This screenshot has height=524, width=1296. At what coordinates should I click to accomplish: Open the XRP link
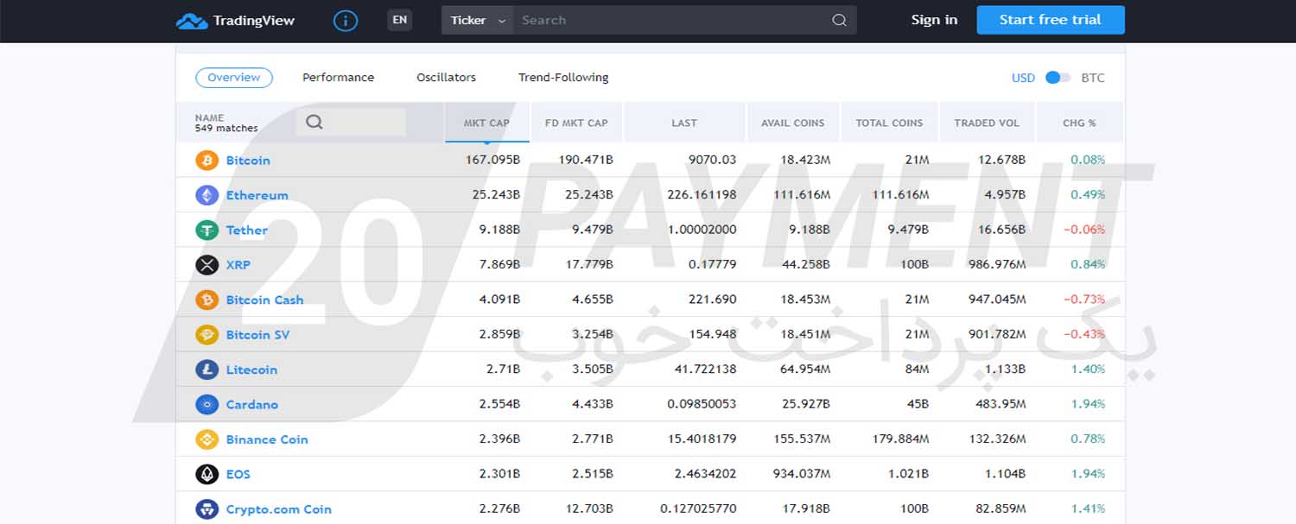(x=238, y=265)
